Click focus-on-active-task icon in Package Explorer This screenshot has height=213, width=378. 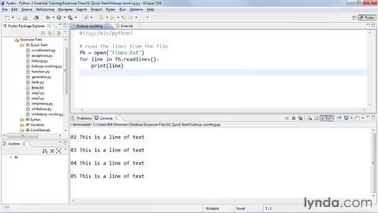point(58,33)
